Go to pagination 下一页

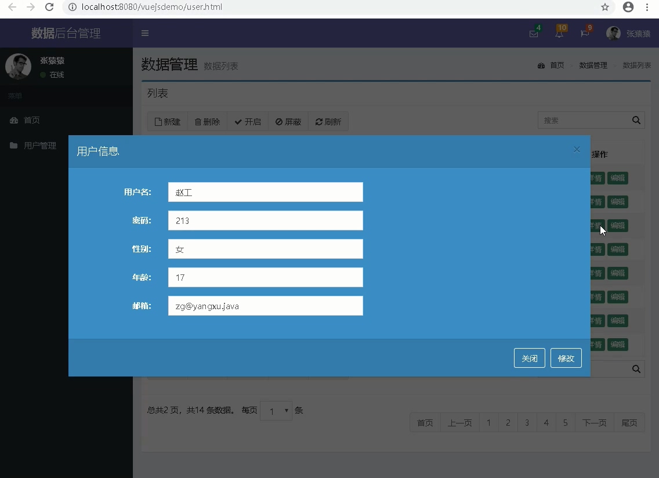[x=595, y=422]
